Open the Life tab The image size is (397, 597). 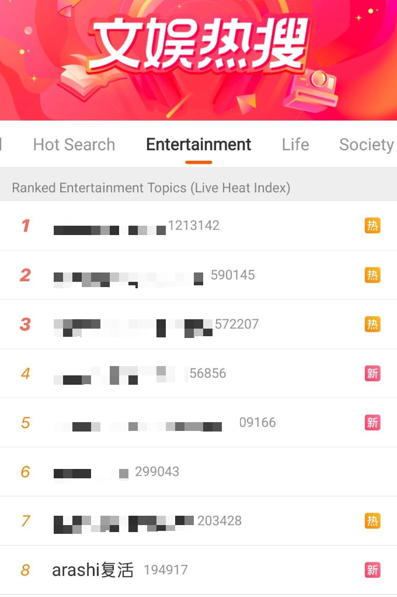point(295,144)
